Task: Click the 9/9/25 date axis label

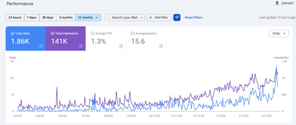Action: 131,116
